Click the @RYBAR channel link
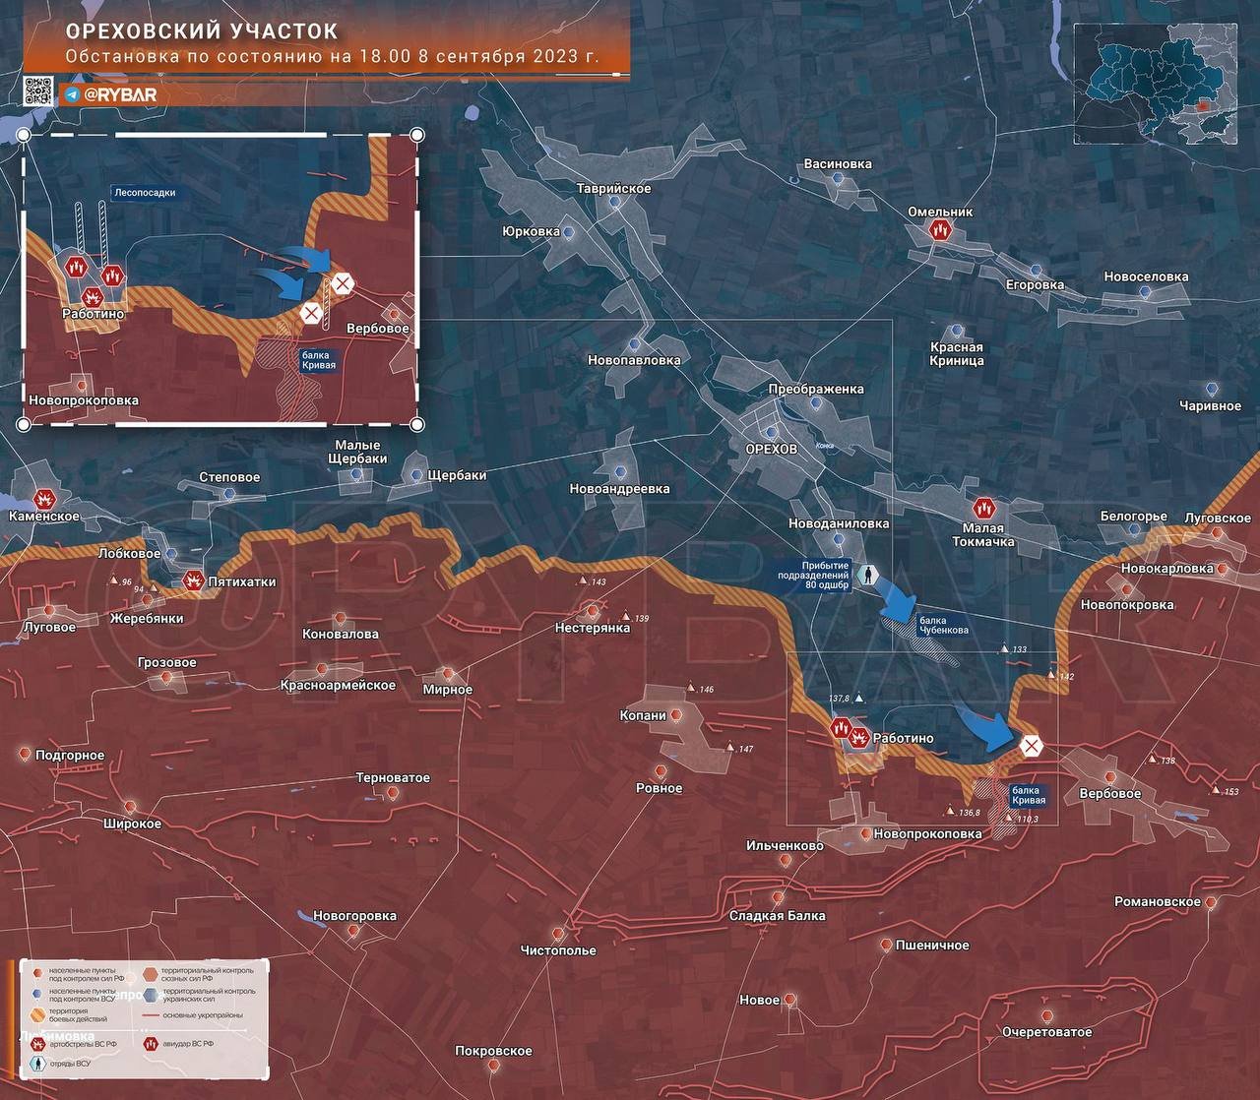 pyautogui.click(x=119, y=94)
